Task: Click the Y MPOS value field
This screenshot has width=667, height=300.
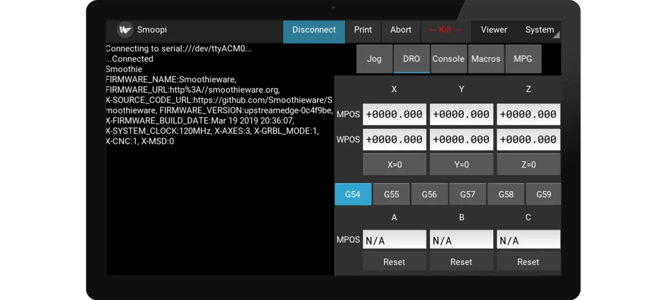Action: [461, 114]
